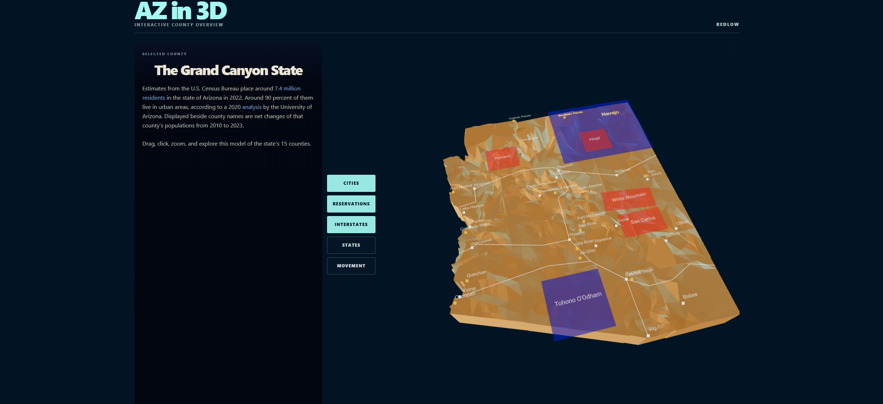Click the Yuma city marker
883x404 pixels.
tap(460, 297)
